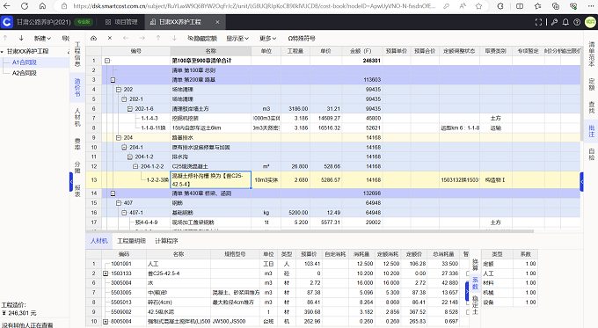
Task: Open the 显示至 dropdown
Action: (237, 38)
